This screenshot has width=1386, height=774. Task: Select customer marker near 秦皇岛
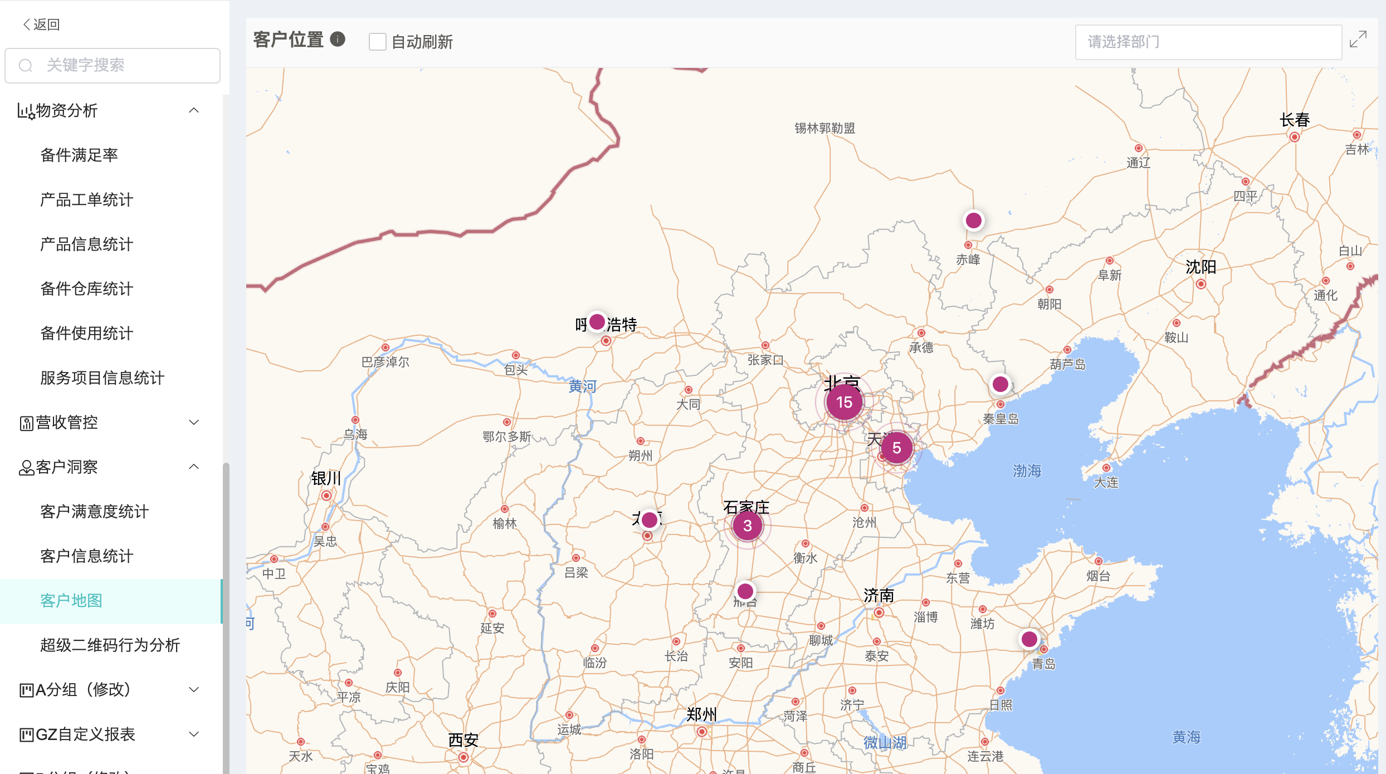(1001, 384)
